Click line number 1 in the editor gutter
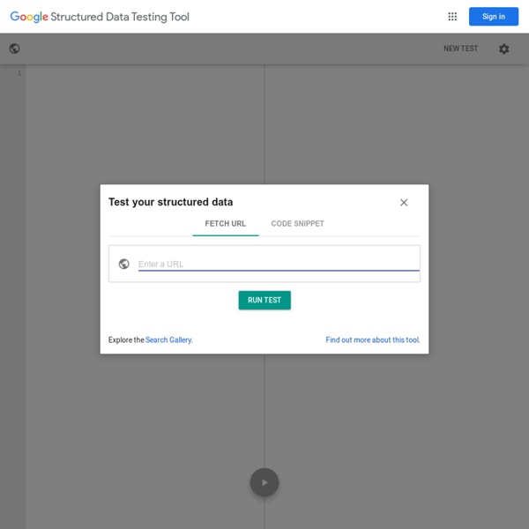This screenshot has width=529, height=529. pos(19,73)
